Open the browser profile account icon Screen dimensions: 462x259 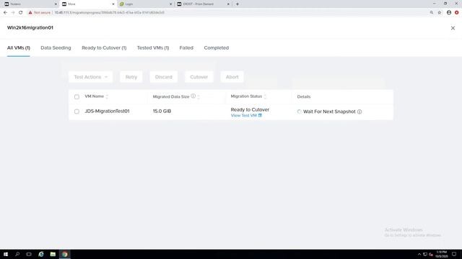click(x=449, y=13)
